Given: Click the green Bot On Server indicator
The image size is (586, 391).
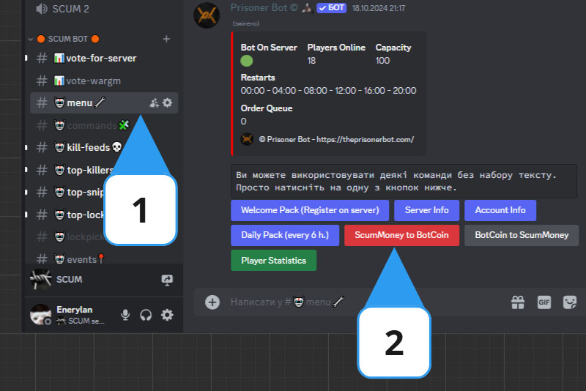Looking at the screenshot, I should [247, 61].
